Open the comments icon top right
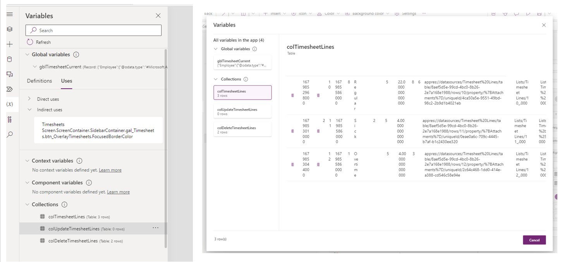The image size is (562, 262). (516, 13)
